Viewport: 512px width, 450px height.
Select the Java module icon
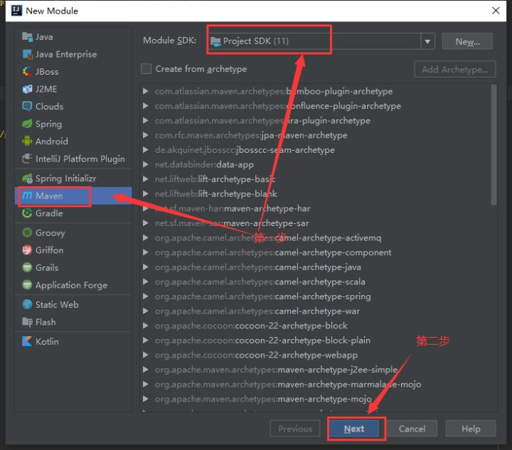point(27,37)
